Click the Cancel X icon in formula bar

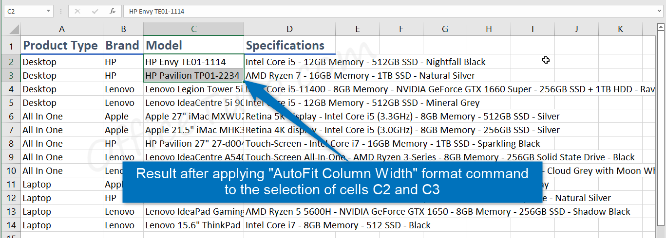77,11
